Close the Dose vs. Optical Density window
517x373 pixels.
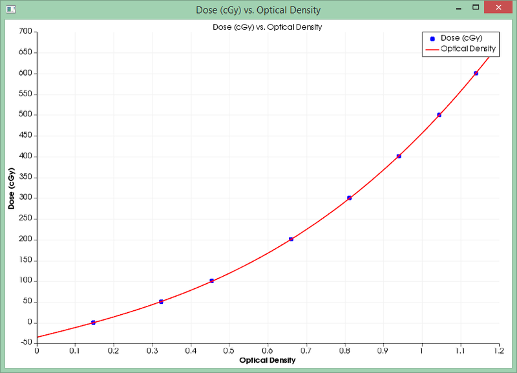click(499, 8)
